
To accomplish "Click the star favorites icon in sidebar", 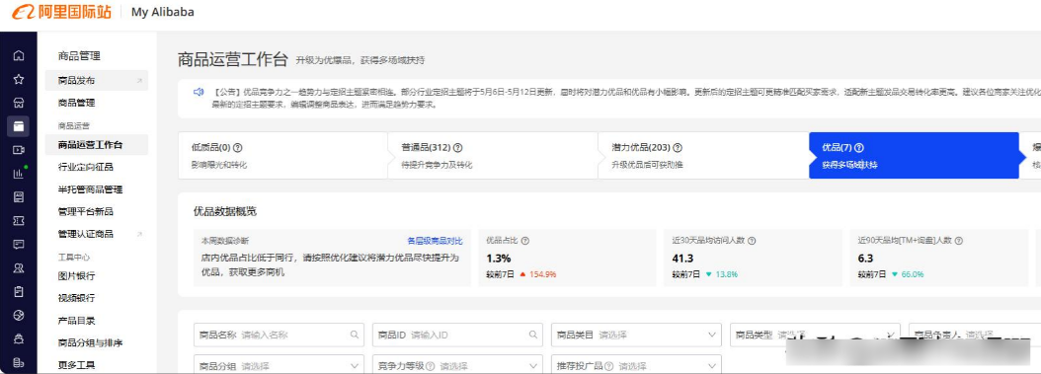I will point(19,79).
